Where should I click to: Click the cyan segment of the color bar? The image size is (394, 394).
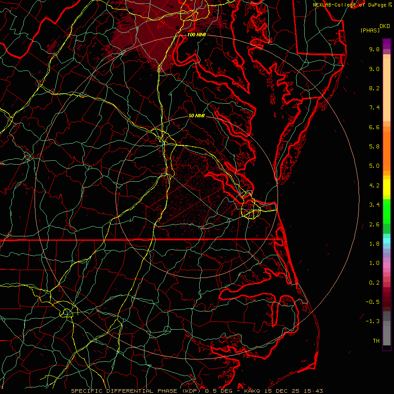(387, 241)
